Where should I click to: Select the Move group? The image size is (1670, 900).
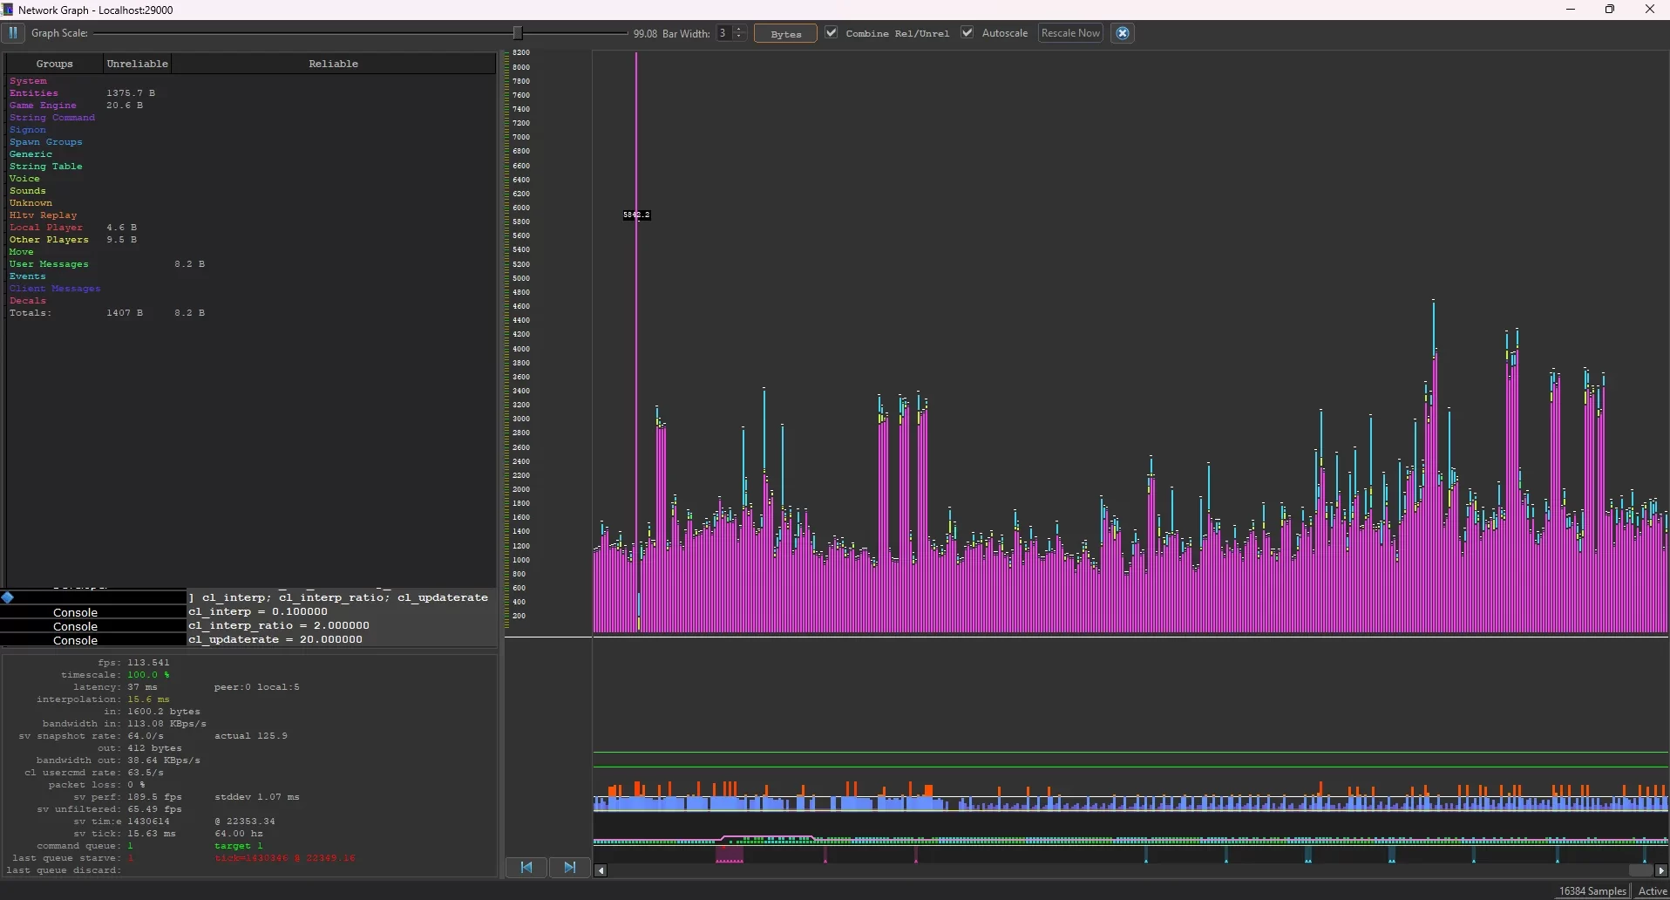pyautogui.click(x=22, y=252)
